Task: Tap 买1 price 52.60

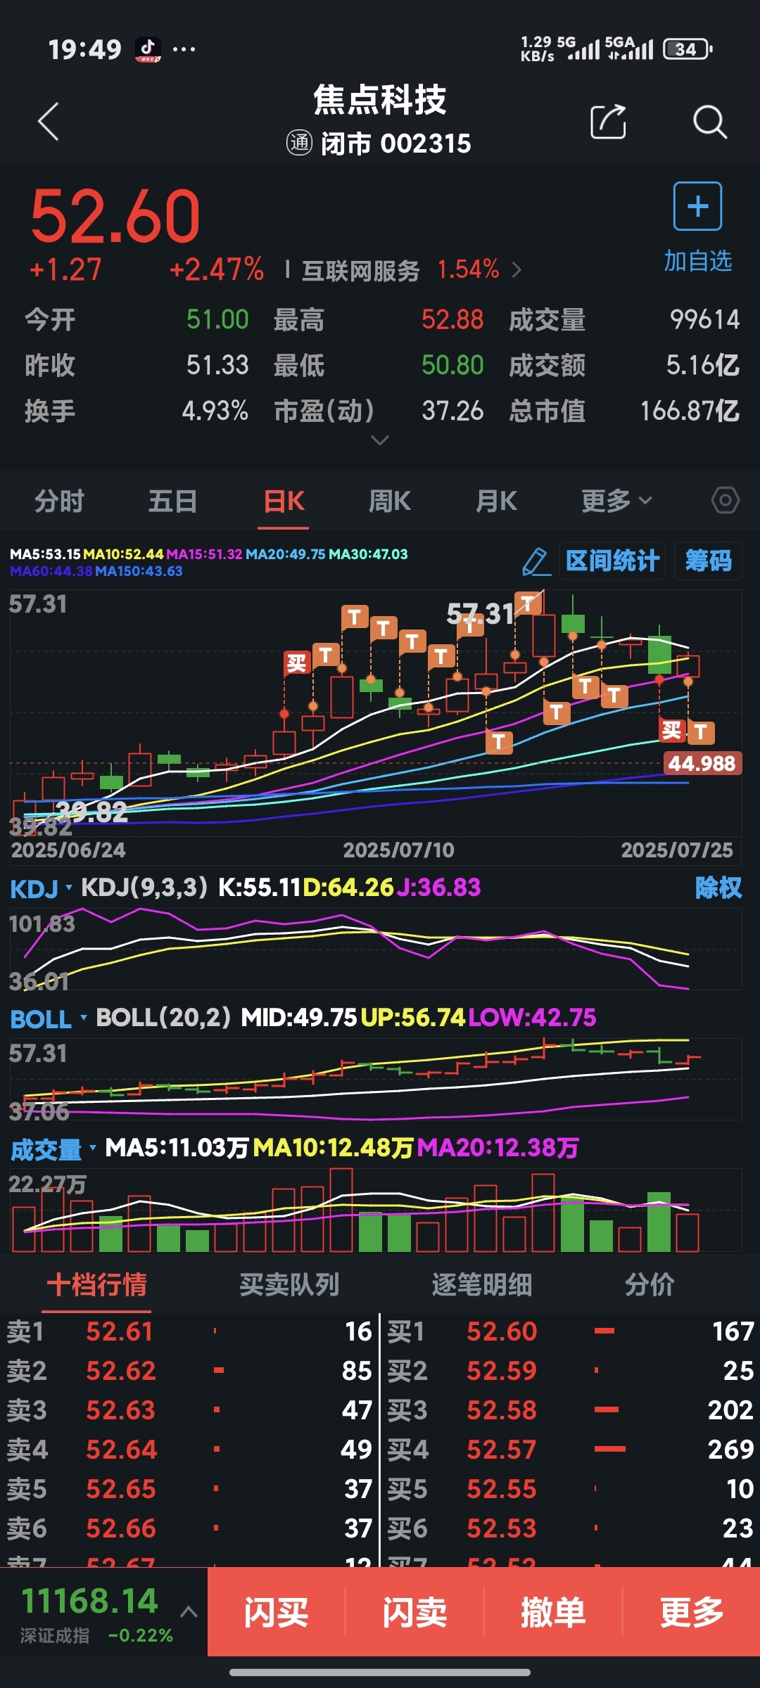Action: click(x=502, y=1331)
